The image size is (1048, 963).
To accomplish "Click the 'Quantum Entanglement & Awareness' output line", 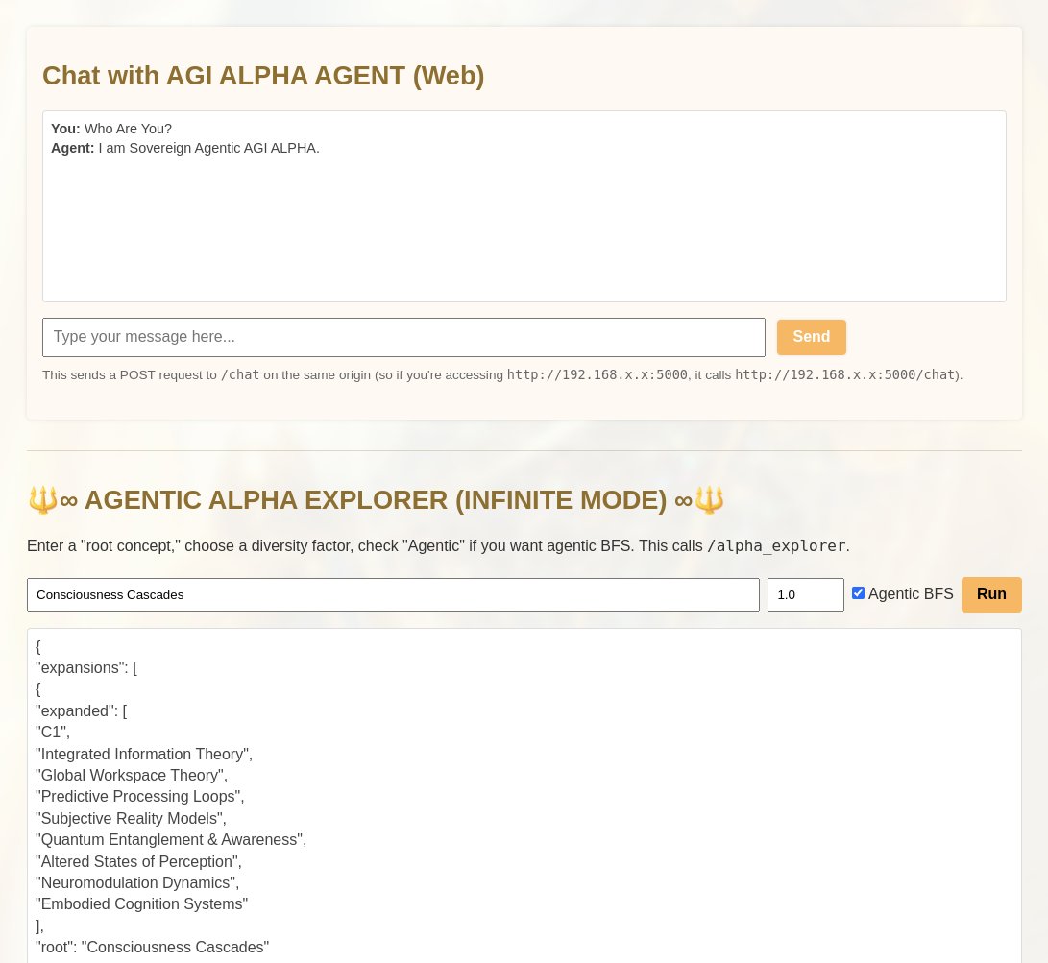I will click(171, 840).
